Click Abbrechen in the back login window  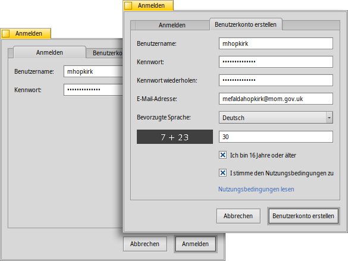(145, 244)
